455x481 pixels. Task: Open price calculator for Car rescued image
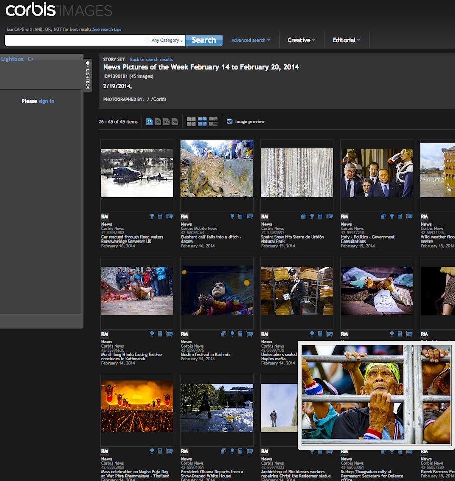160,216
